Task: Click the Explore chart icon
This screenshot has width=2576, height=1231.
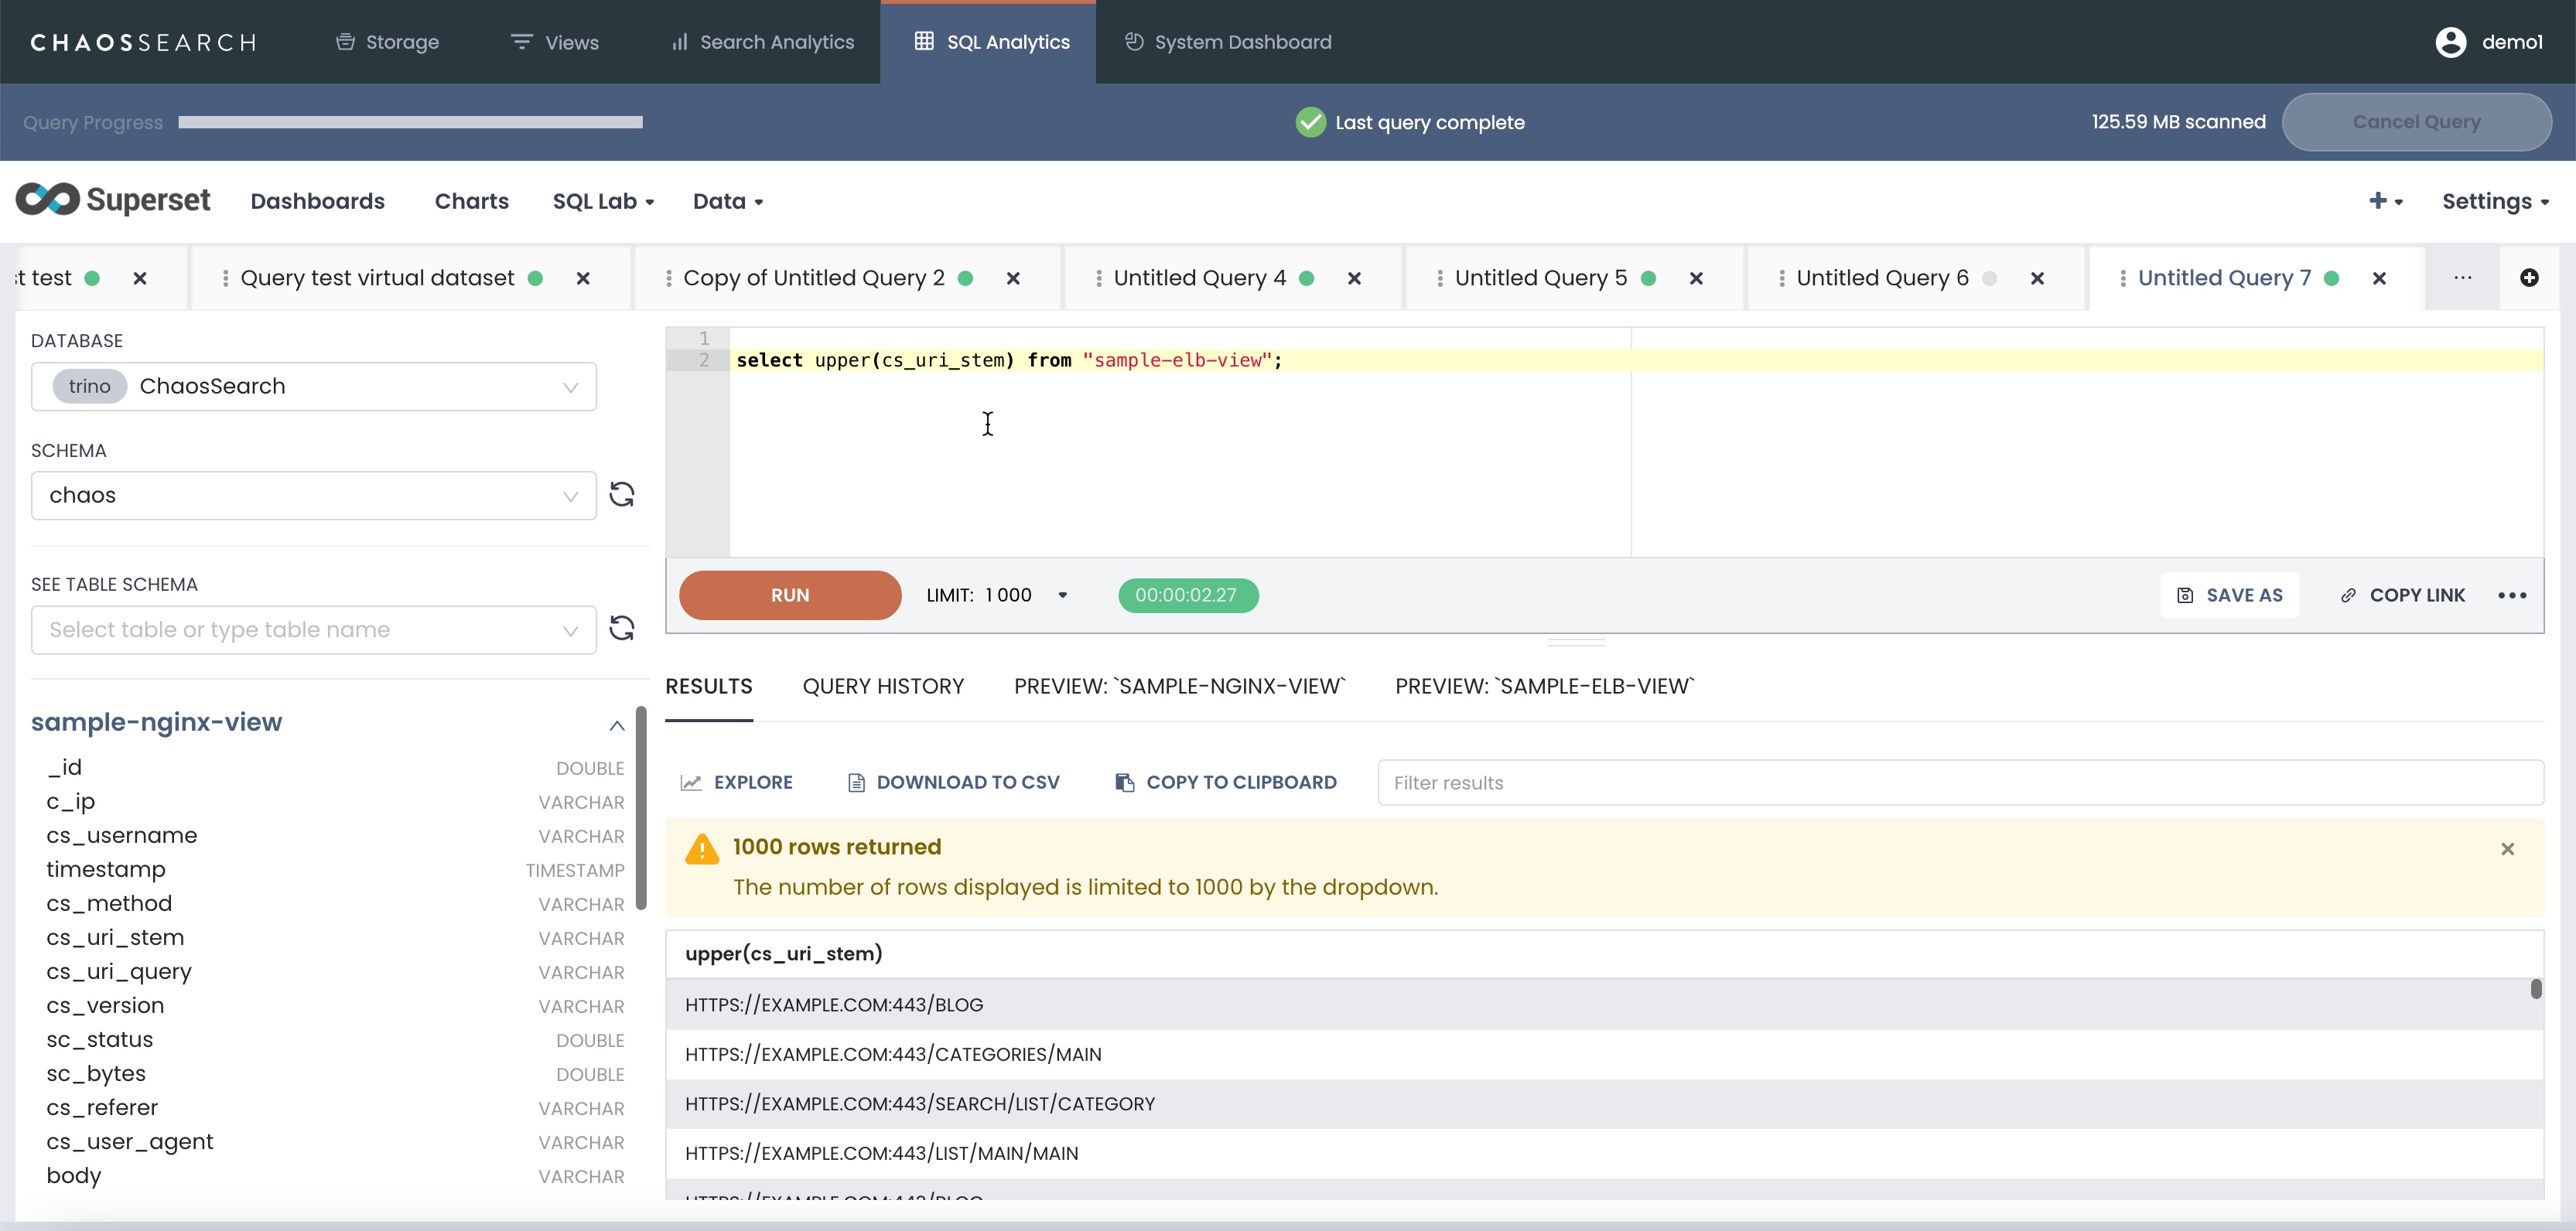Action: click(x=691, y=783)
